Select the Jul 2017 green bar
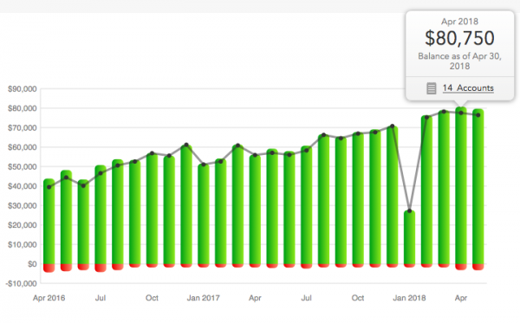The height and width of the screenshot is (323, 520). click(x=307, y=204)
